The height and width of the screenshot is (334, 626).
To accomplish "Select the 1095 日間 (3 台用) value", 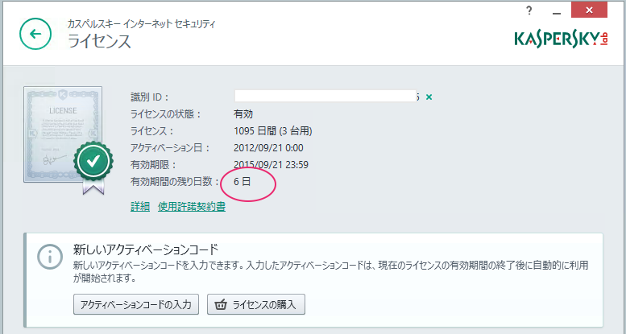I will [x=273, y=131].
